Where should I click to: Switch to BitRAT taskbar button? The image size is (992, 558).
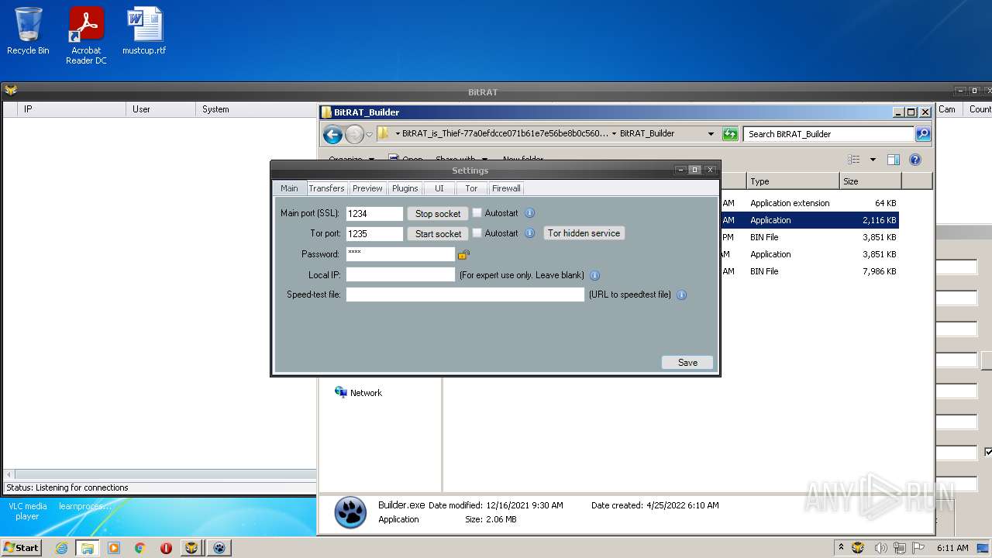click(191, 548)
